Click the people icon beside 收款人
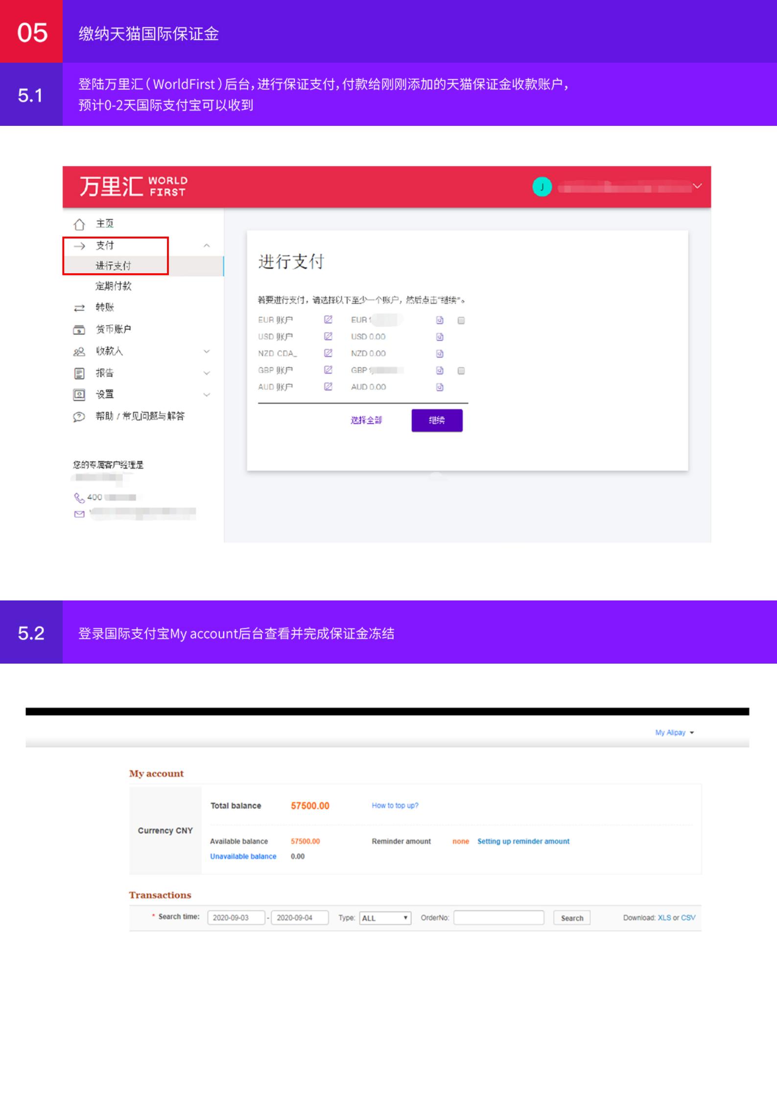 pyautogui.click(x=79, y=352)
